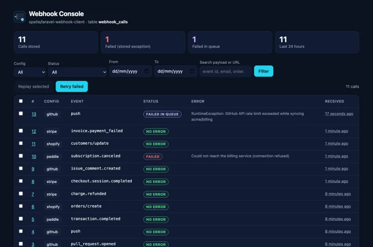The image size is (373, 247).
Task: Click received time of charge.refunded row
Action: coord(338,194)
